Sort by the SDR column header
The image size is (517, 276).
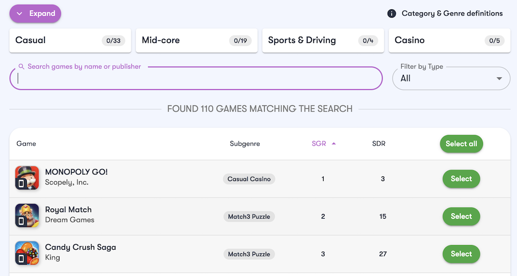(378, 143)
